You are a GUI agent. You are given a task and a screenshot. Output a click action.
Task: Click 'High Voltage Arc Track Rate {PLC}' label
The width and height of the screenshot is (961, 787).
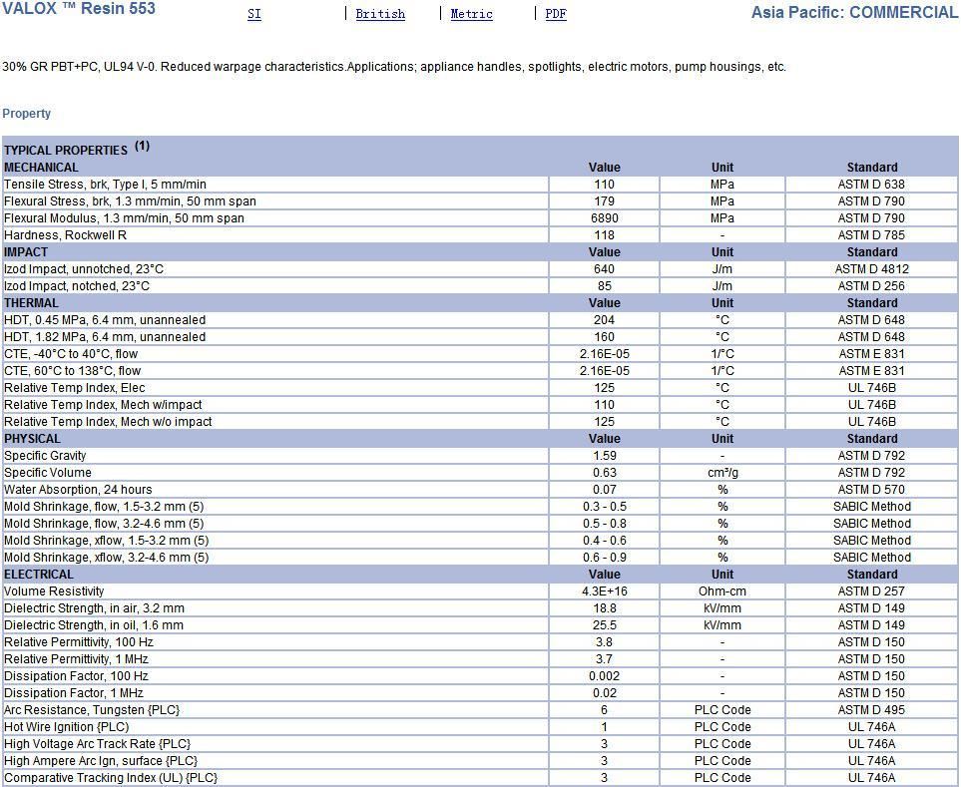click(98, 744)
